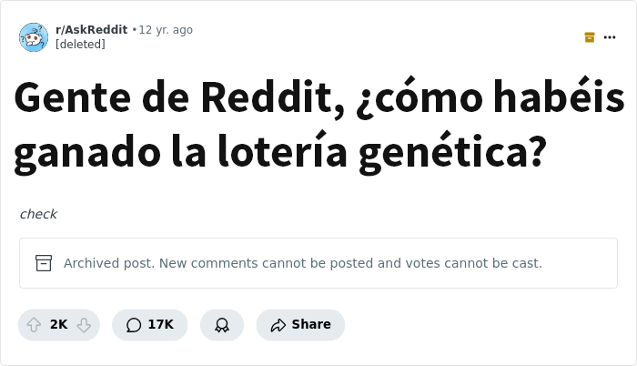The image size is (637, 366).
Task: Give an award using the award icon
Action: tap(222, 325)
